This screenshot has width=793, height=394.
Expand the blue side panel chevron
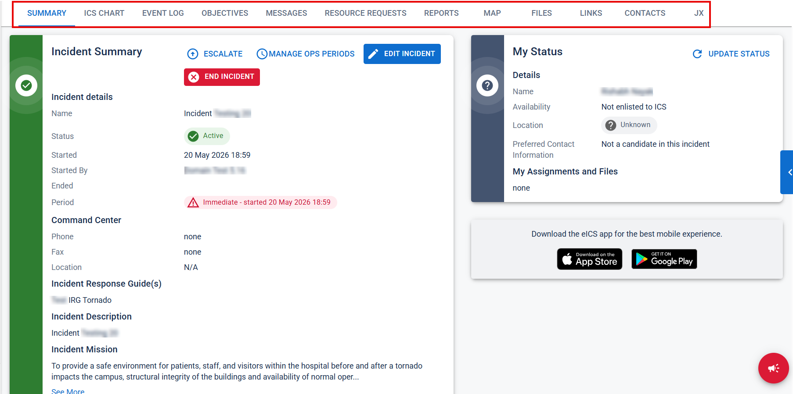787,172
